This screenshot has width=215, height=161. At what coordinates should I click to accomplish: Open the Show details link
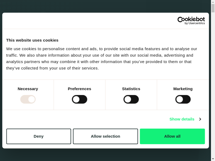(x=182, y=119)
